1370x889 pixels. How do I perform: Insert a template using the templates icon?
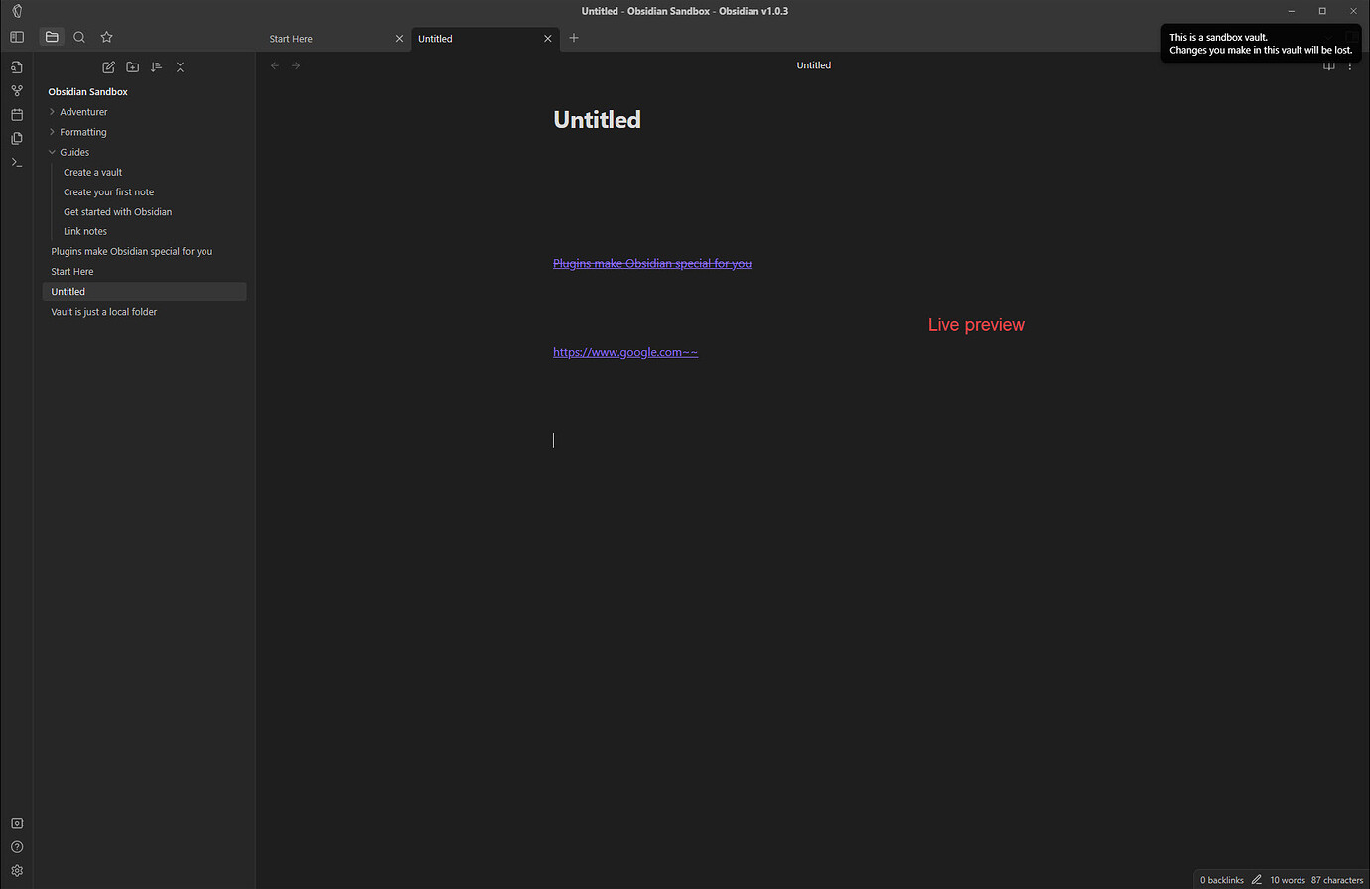point(16,138)
